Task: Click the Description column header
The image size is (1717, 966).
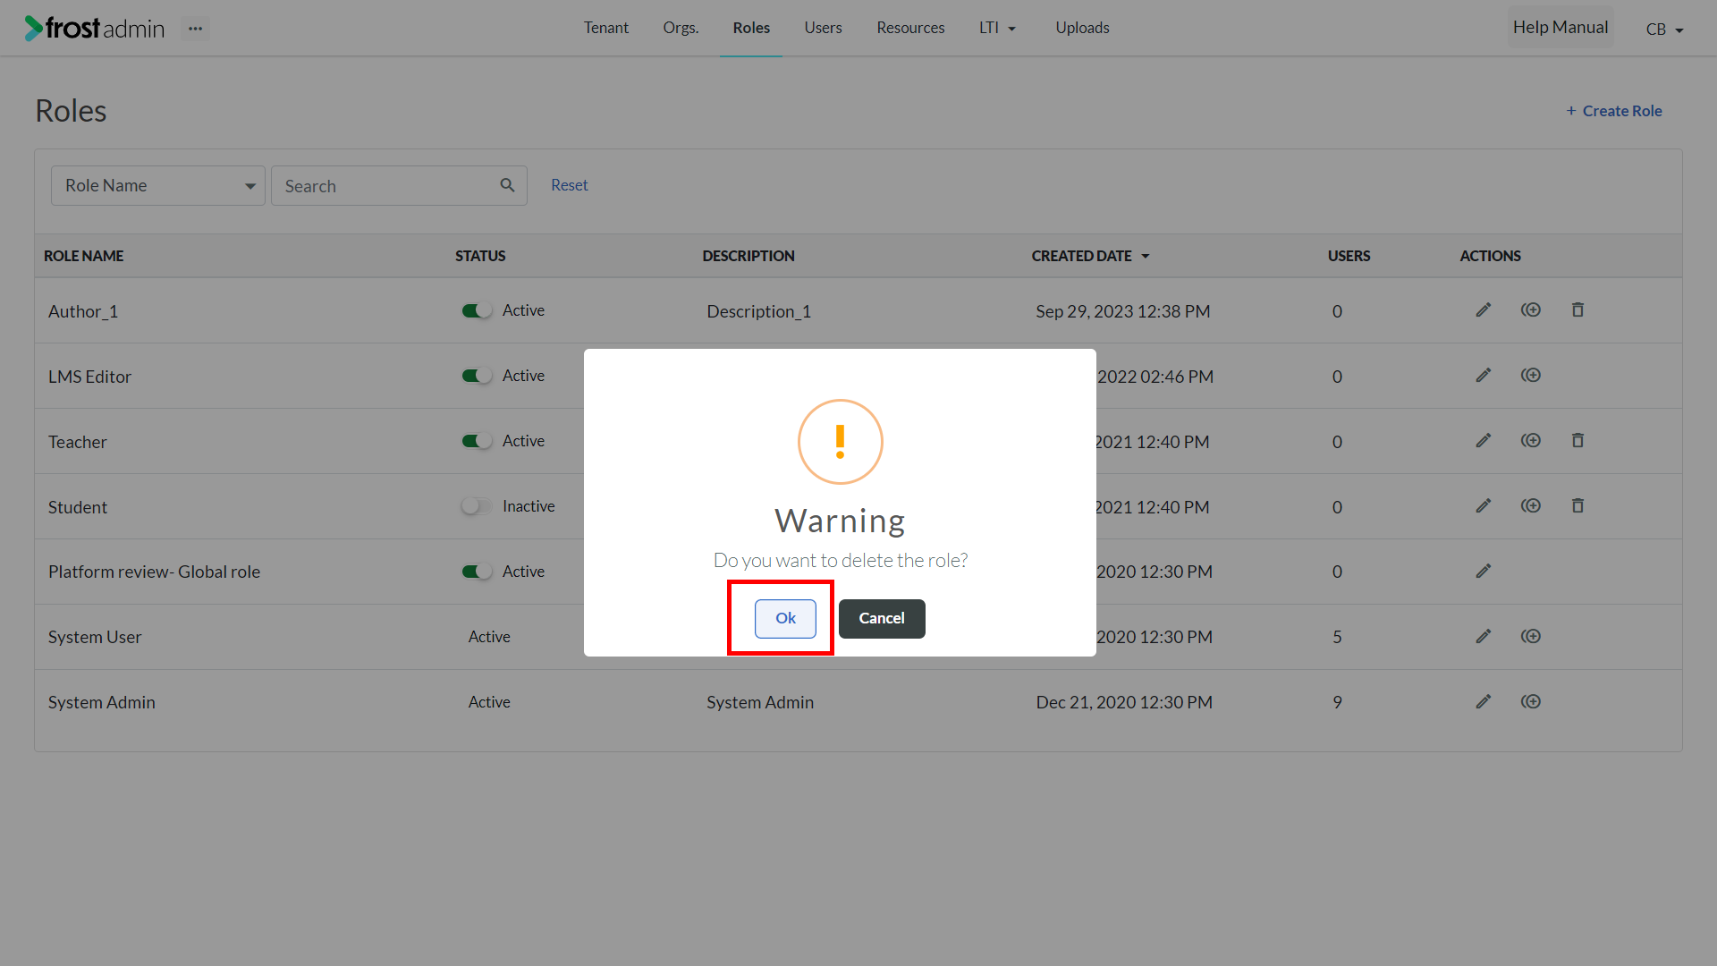Action: (749, 256)
